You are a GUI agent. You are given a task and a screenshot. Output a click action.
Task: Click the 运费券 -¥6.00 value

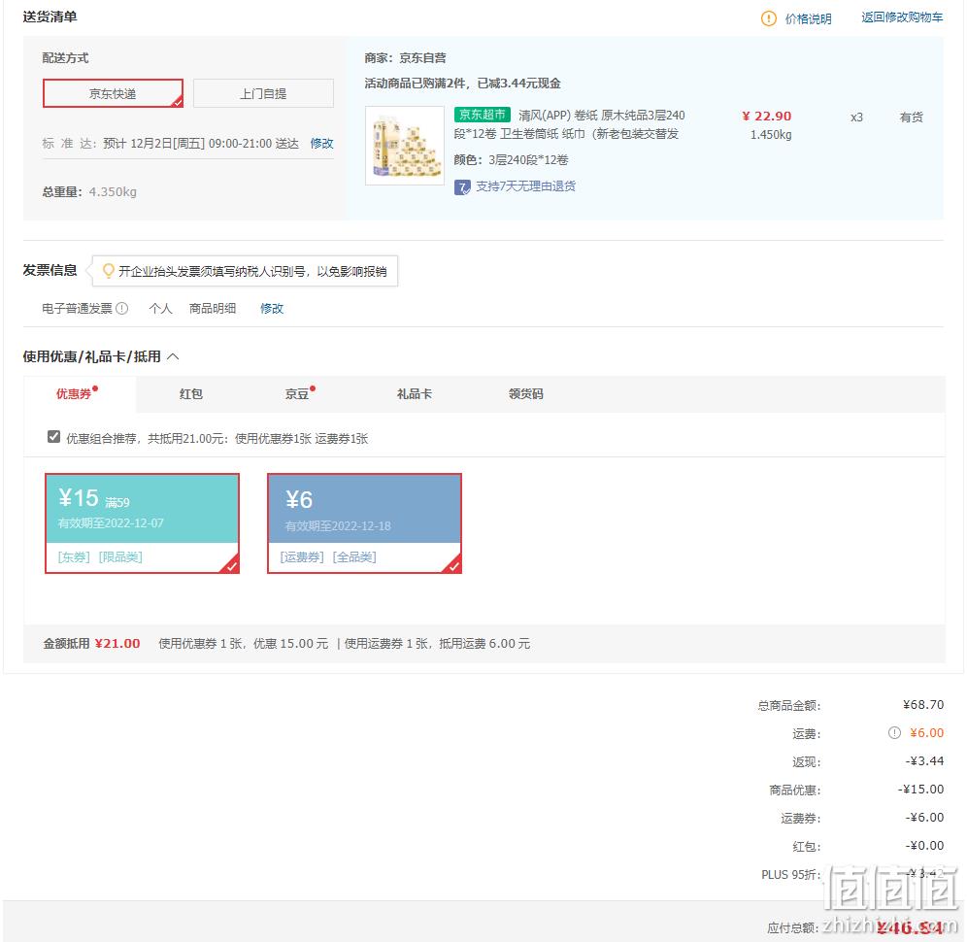pos(924,818)
